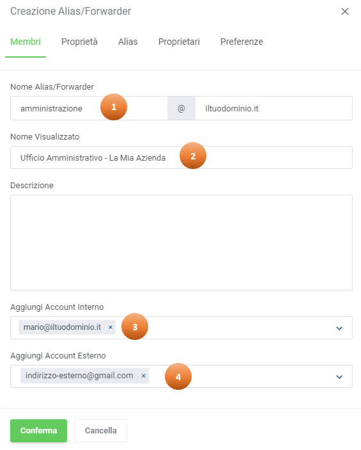Click orange marker number 2
Image resolution: width=361 pixels, height=450 pixels.
point(193,156)
